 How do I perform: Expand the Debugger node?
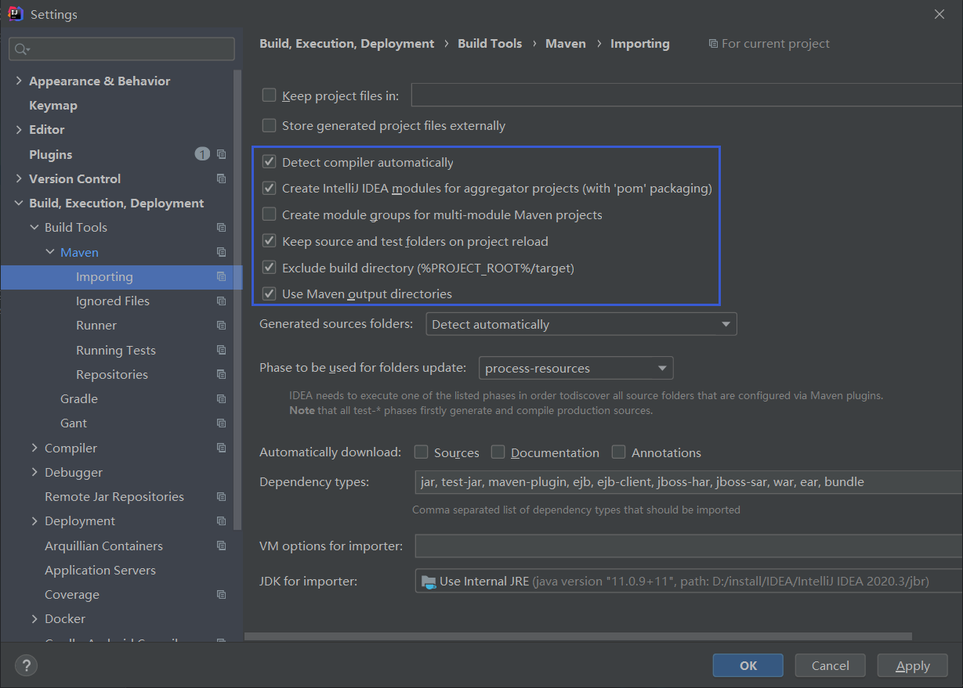pos(34,472)
